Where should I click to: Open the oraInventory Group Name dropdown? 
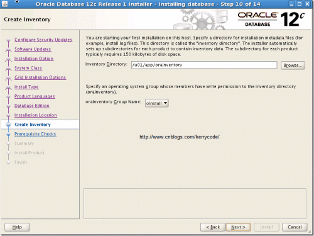point(157,103)
